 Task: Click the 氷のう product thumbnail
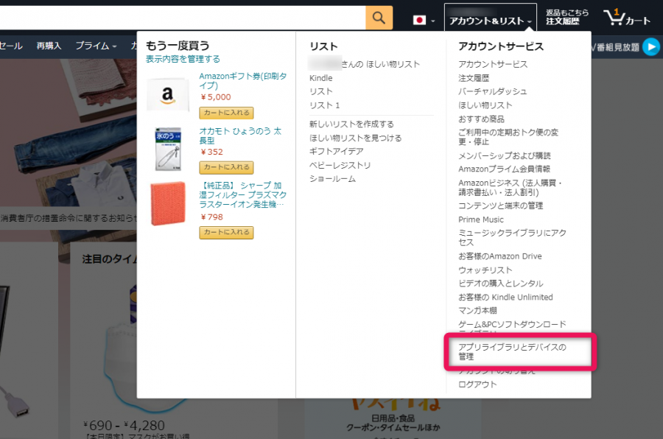pos(168,149)
